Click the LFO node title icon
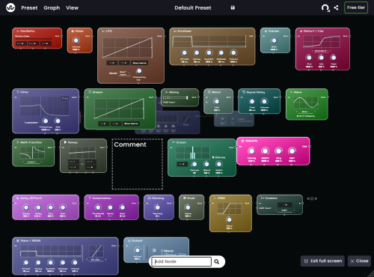The width and height of the screenshot is (374, 277). coord(103,31)
